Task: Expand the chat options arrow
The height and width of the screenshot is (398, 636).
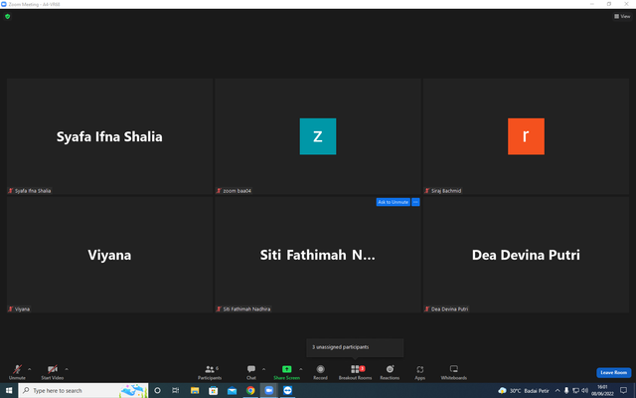Action: (x=263, y=369)
